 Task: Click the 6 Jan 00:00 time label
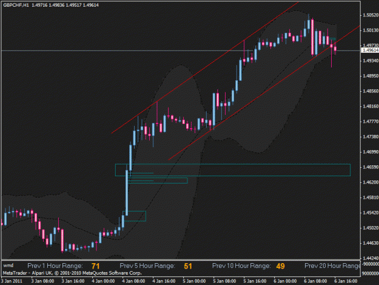(285, 281)
